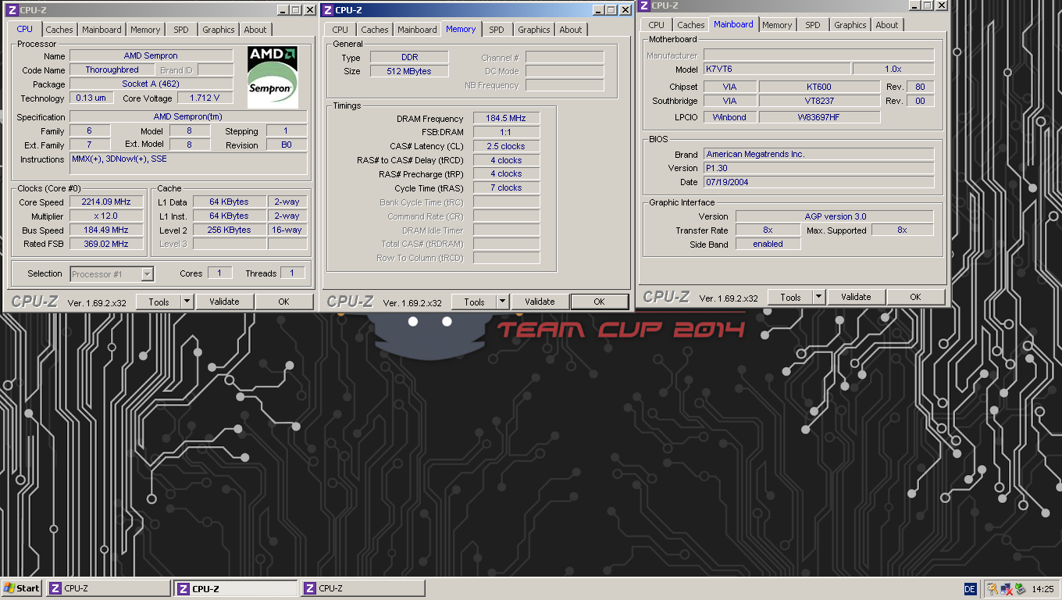Open the system menu icon of the Mainboard tab window
Image resolution: width=1062 pixels, height=600 pixels.
click(643, 5)
